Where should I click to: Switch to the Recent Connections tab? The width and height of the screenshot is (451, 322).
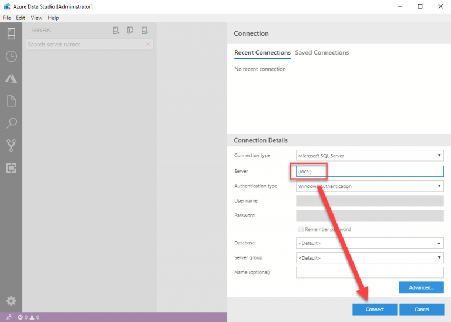262,53
